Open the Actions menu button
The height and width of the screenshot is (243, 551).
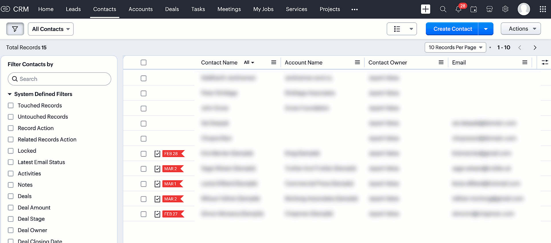point(521,29)
